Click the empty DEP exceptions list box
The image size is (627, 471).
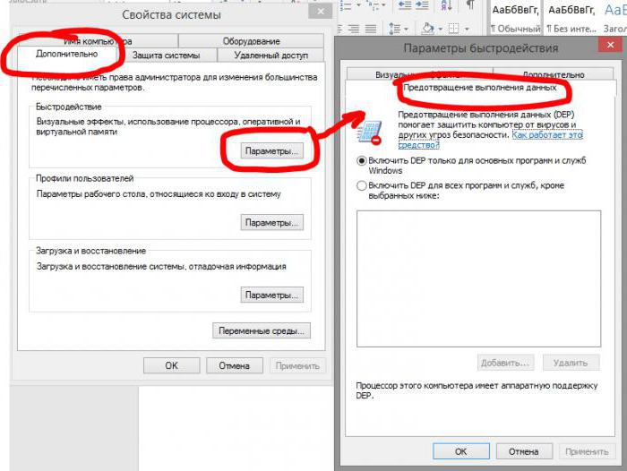pyautogui.click(x=478, y=278)
